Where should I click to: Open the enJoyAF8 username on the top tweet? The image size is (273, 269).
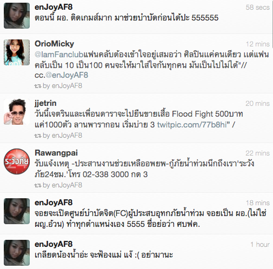(x=54, y=7)
